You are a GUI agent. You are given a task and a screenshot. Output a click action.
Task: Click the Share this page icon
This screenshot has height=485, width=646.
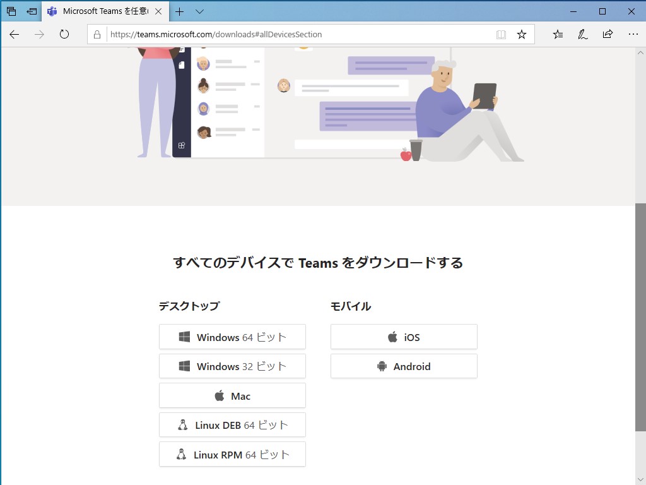point(607,35)
